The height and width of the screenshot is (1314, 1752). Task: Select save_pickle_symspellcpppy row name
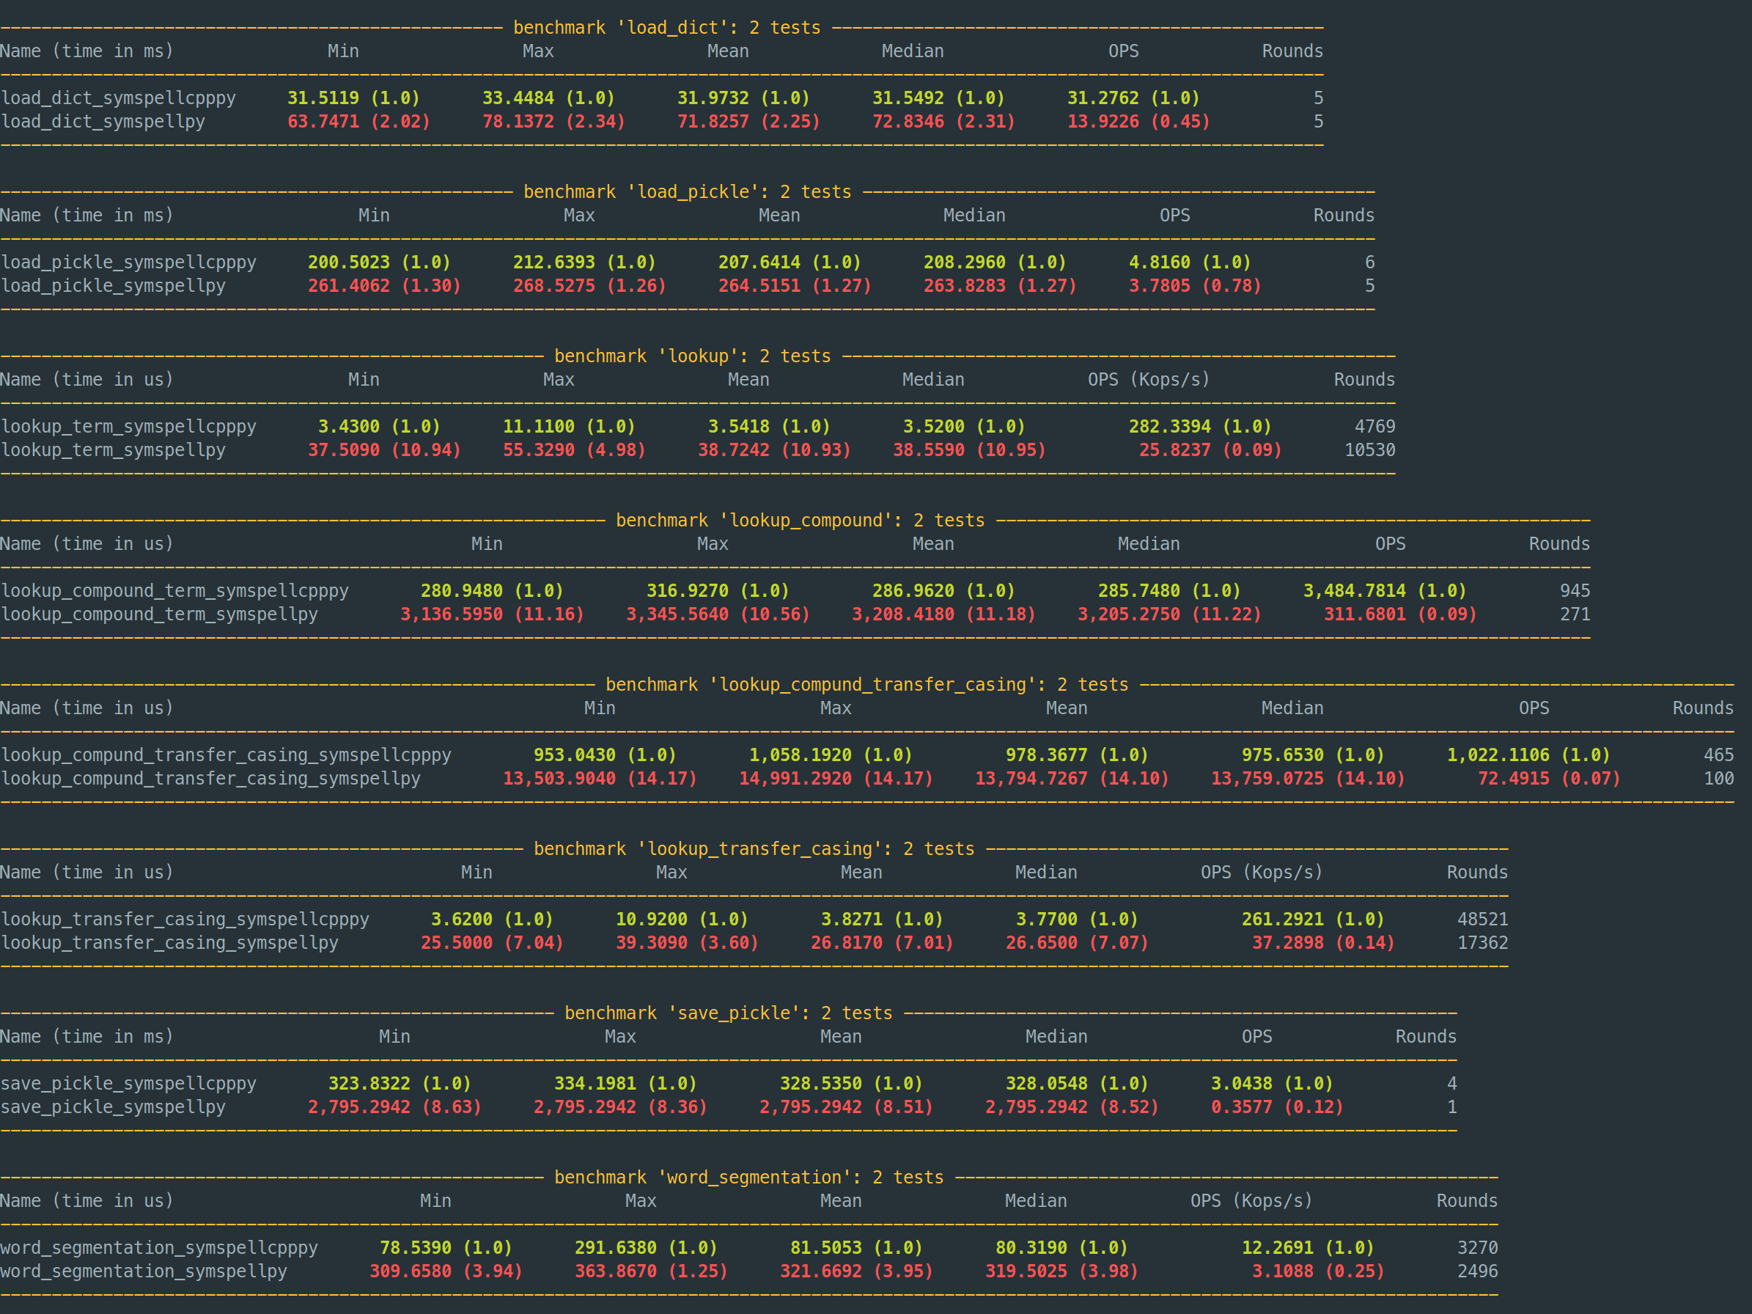128,1084
